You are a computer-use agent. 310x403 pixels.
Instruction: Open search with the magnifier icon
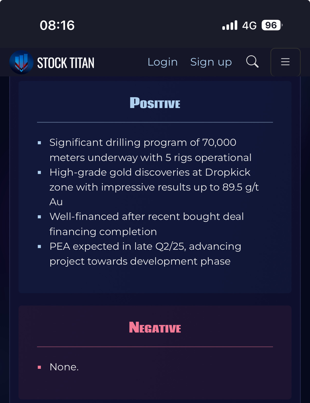(252, 62)
